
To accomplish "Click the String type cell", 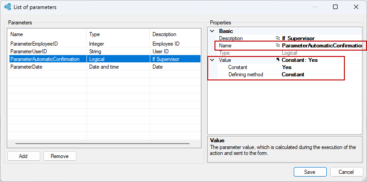I will coord(118,51).
